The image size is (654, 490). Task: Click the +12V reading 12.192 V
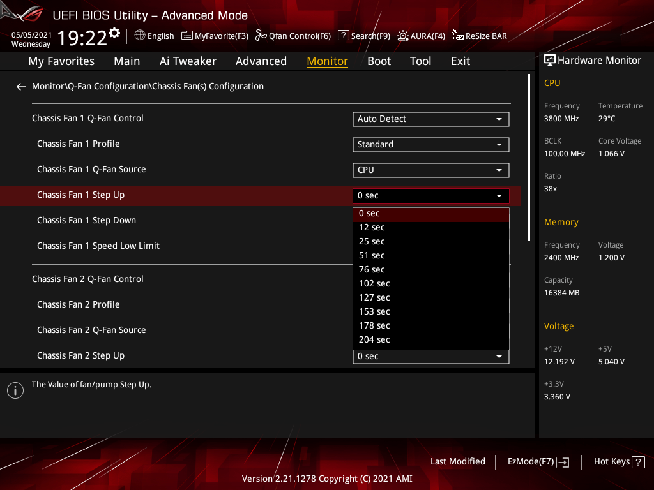559,362
